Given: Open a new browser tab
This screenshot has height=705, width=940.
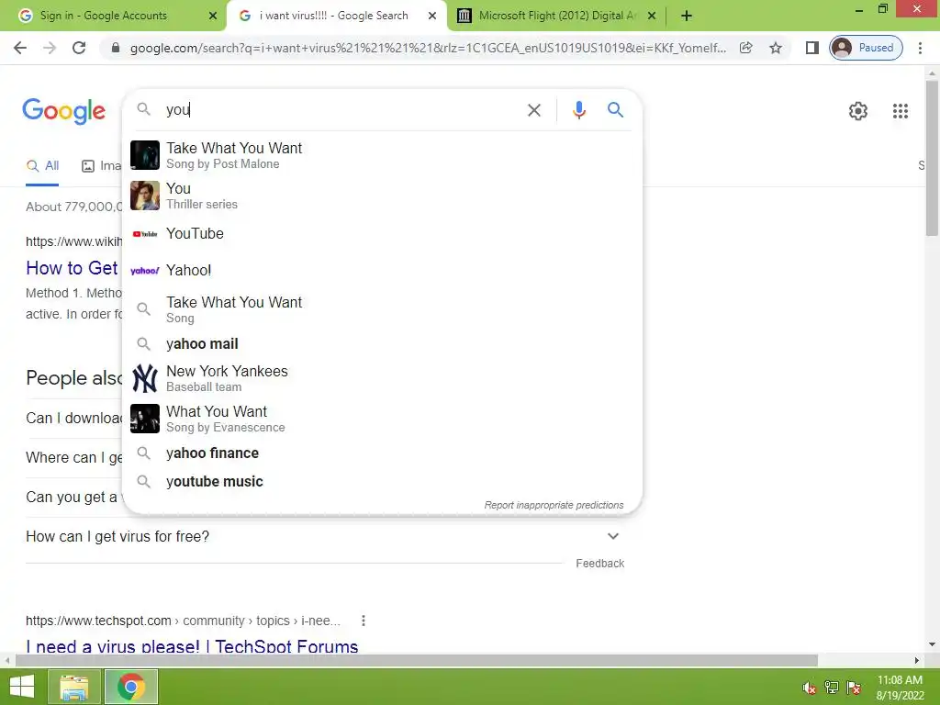Looking at the screenshot, I should tap(687, 17).
